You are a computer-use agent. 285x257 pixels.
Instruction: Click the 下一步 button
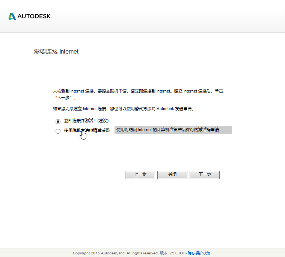(x=205, y=175)
